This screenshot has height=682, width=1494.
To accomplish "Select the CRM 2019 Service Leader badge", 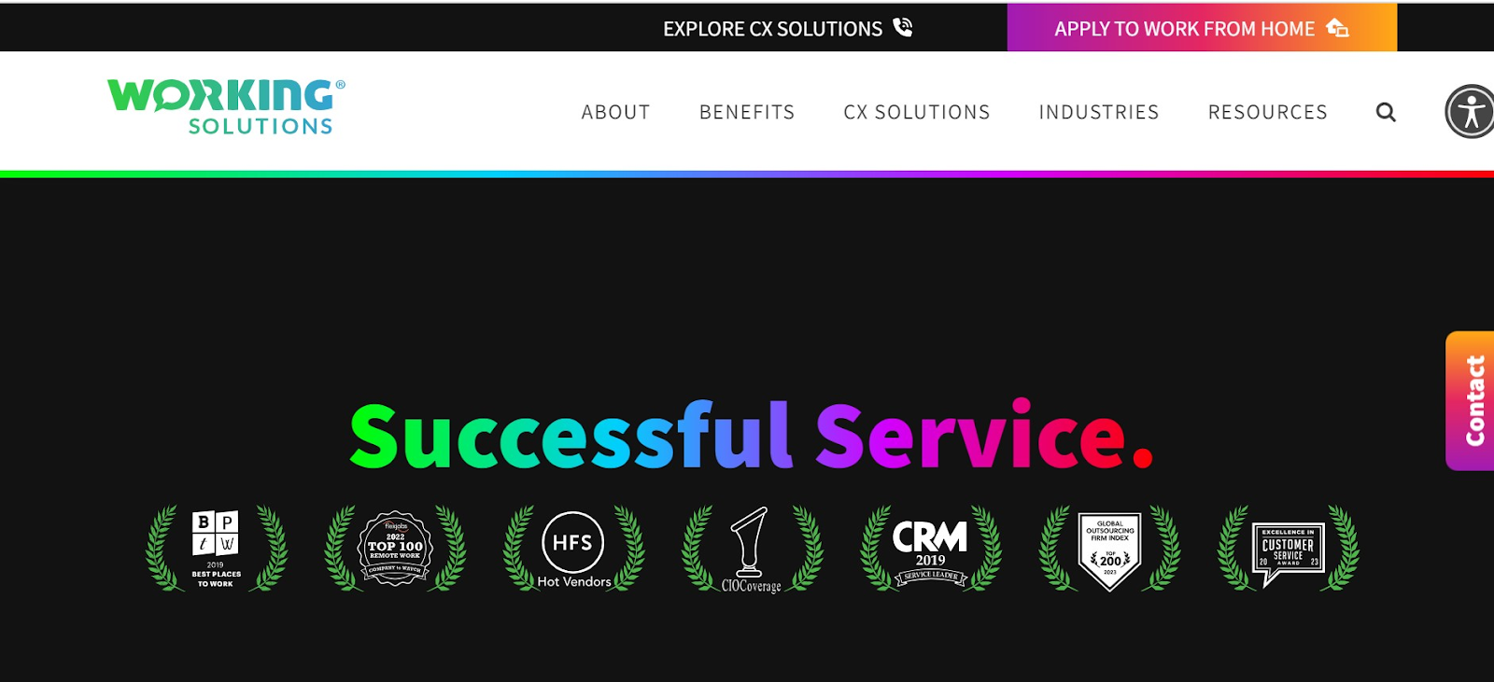I will (x=931, y=549).
